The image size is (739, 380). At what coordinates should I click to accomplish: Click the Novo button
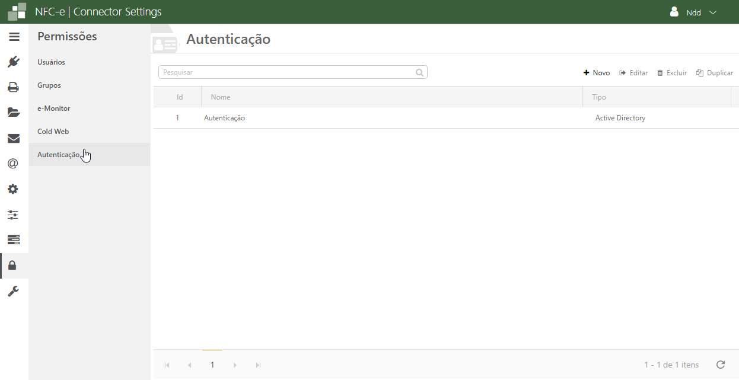pyautogui.click(x=597, y=73)
